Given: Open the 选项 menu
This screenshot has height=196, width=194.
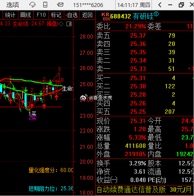Looking at the screenshot, I should pyautogui.click(x=13, y=5).
